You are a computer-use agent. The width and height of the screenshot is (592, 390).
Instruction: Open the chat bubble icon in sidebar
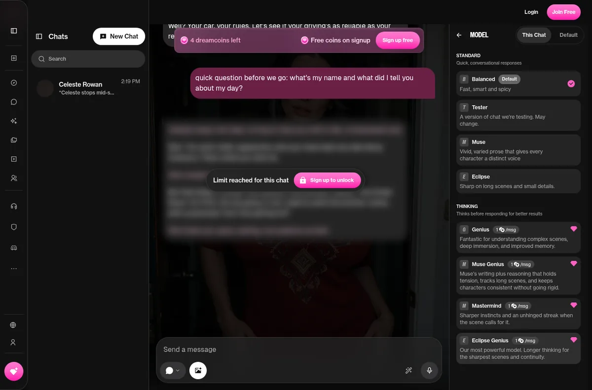click(14, 102)
